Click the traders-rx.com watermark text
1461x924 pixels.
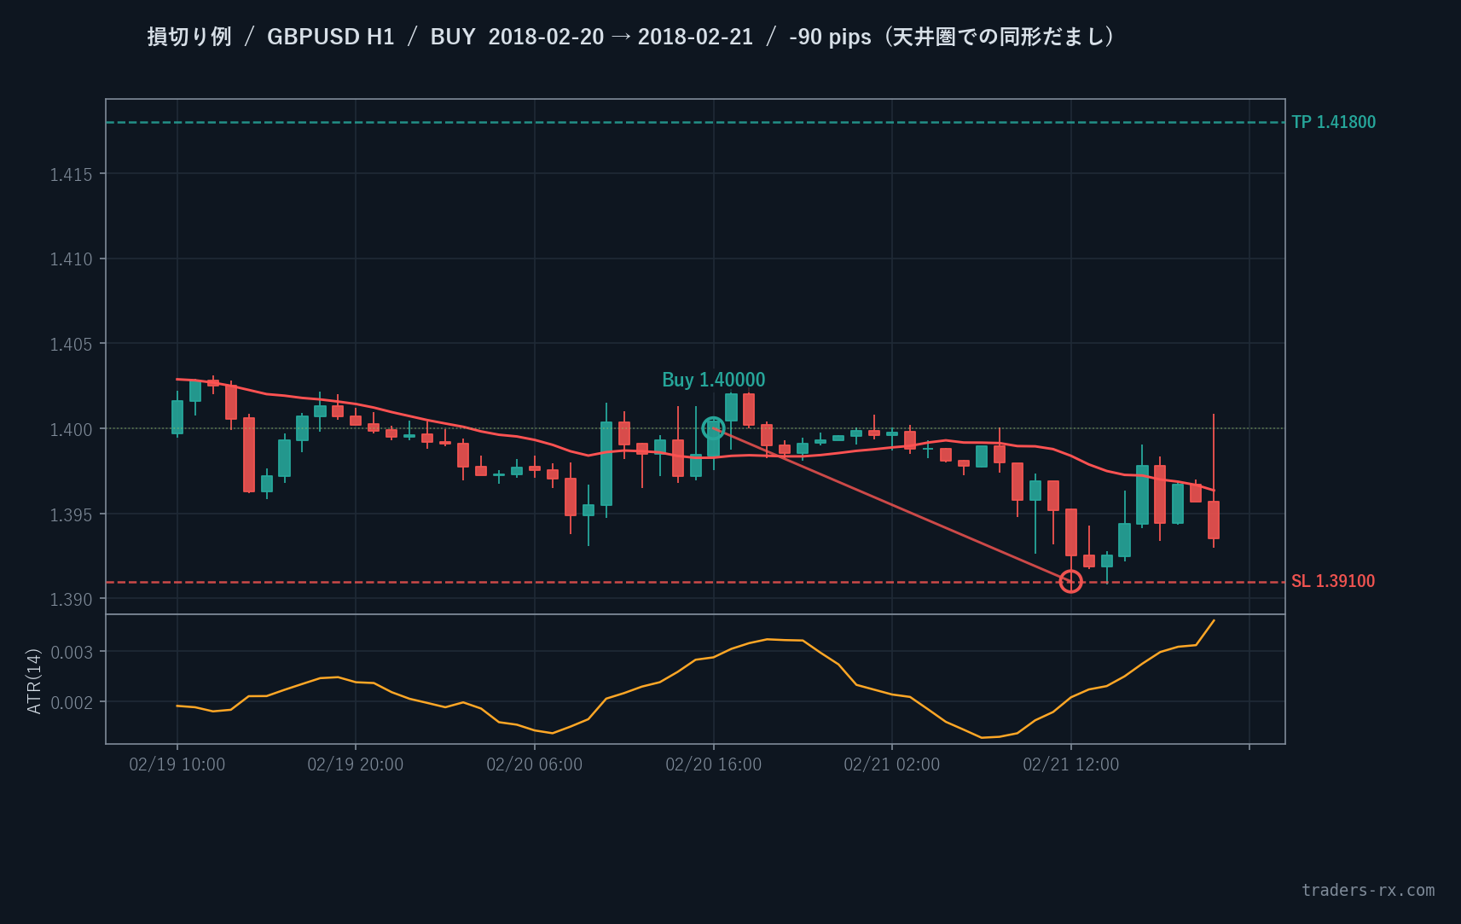(x=1368, y=890)
